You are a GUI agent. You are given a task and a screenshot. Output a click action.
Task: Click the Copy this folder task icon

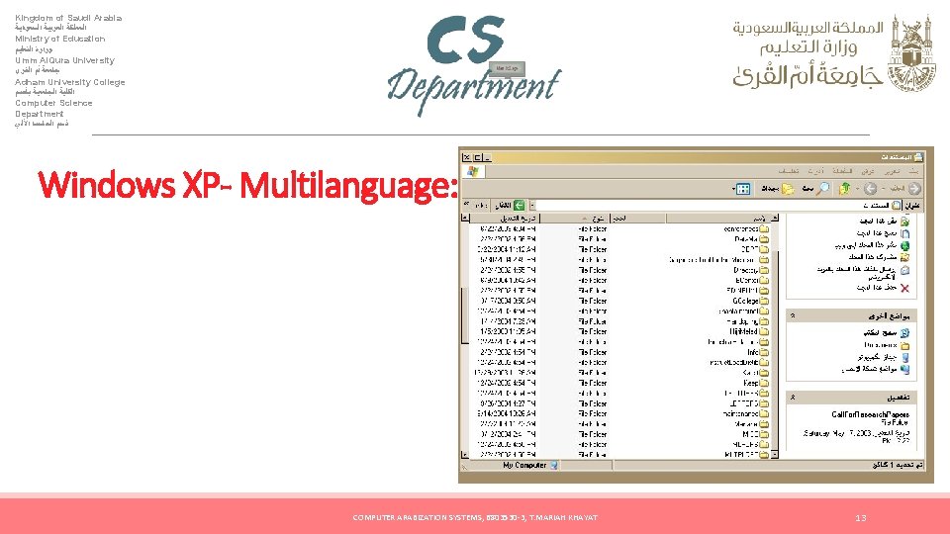coord(904,233)
